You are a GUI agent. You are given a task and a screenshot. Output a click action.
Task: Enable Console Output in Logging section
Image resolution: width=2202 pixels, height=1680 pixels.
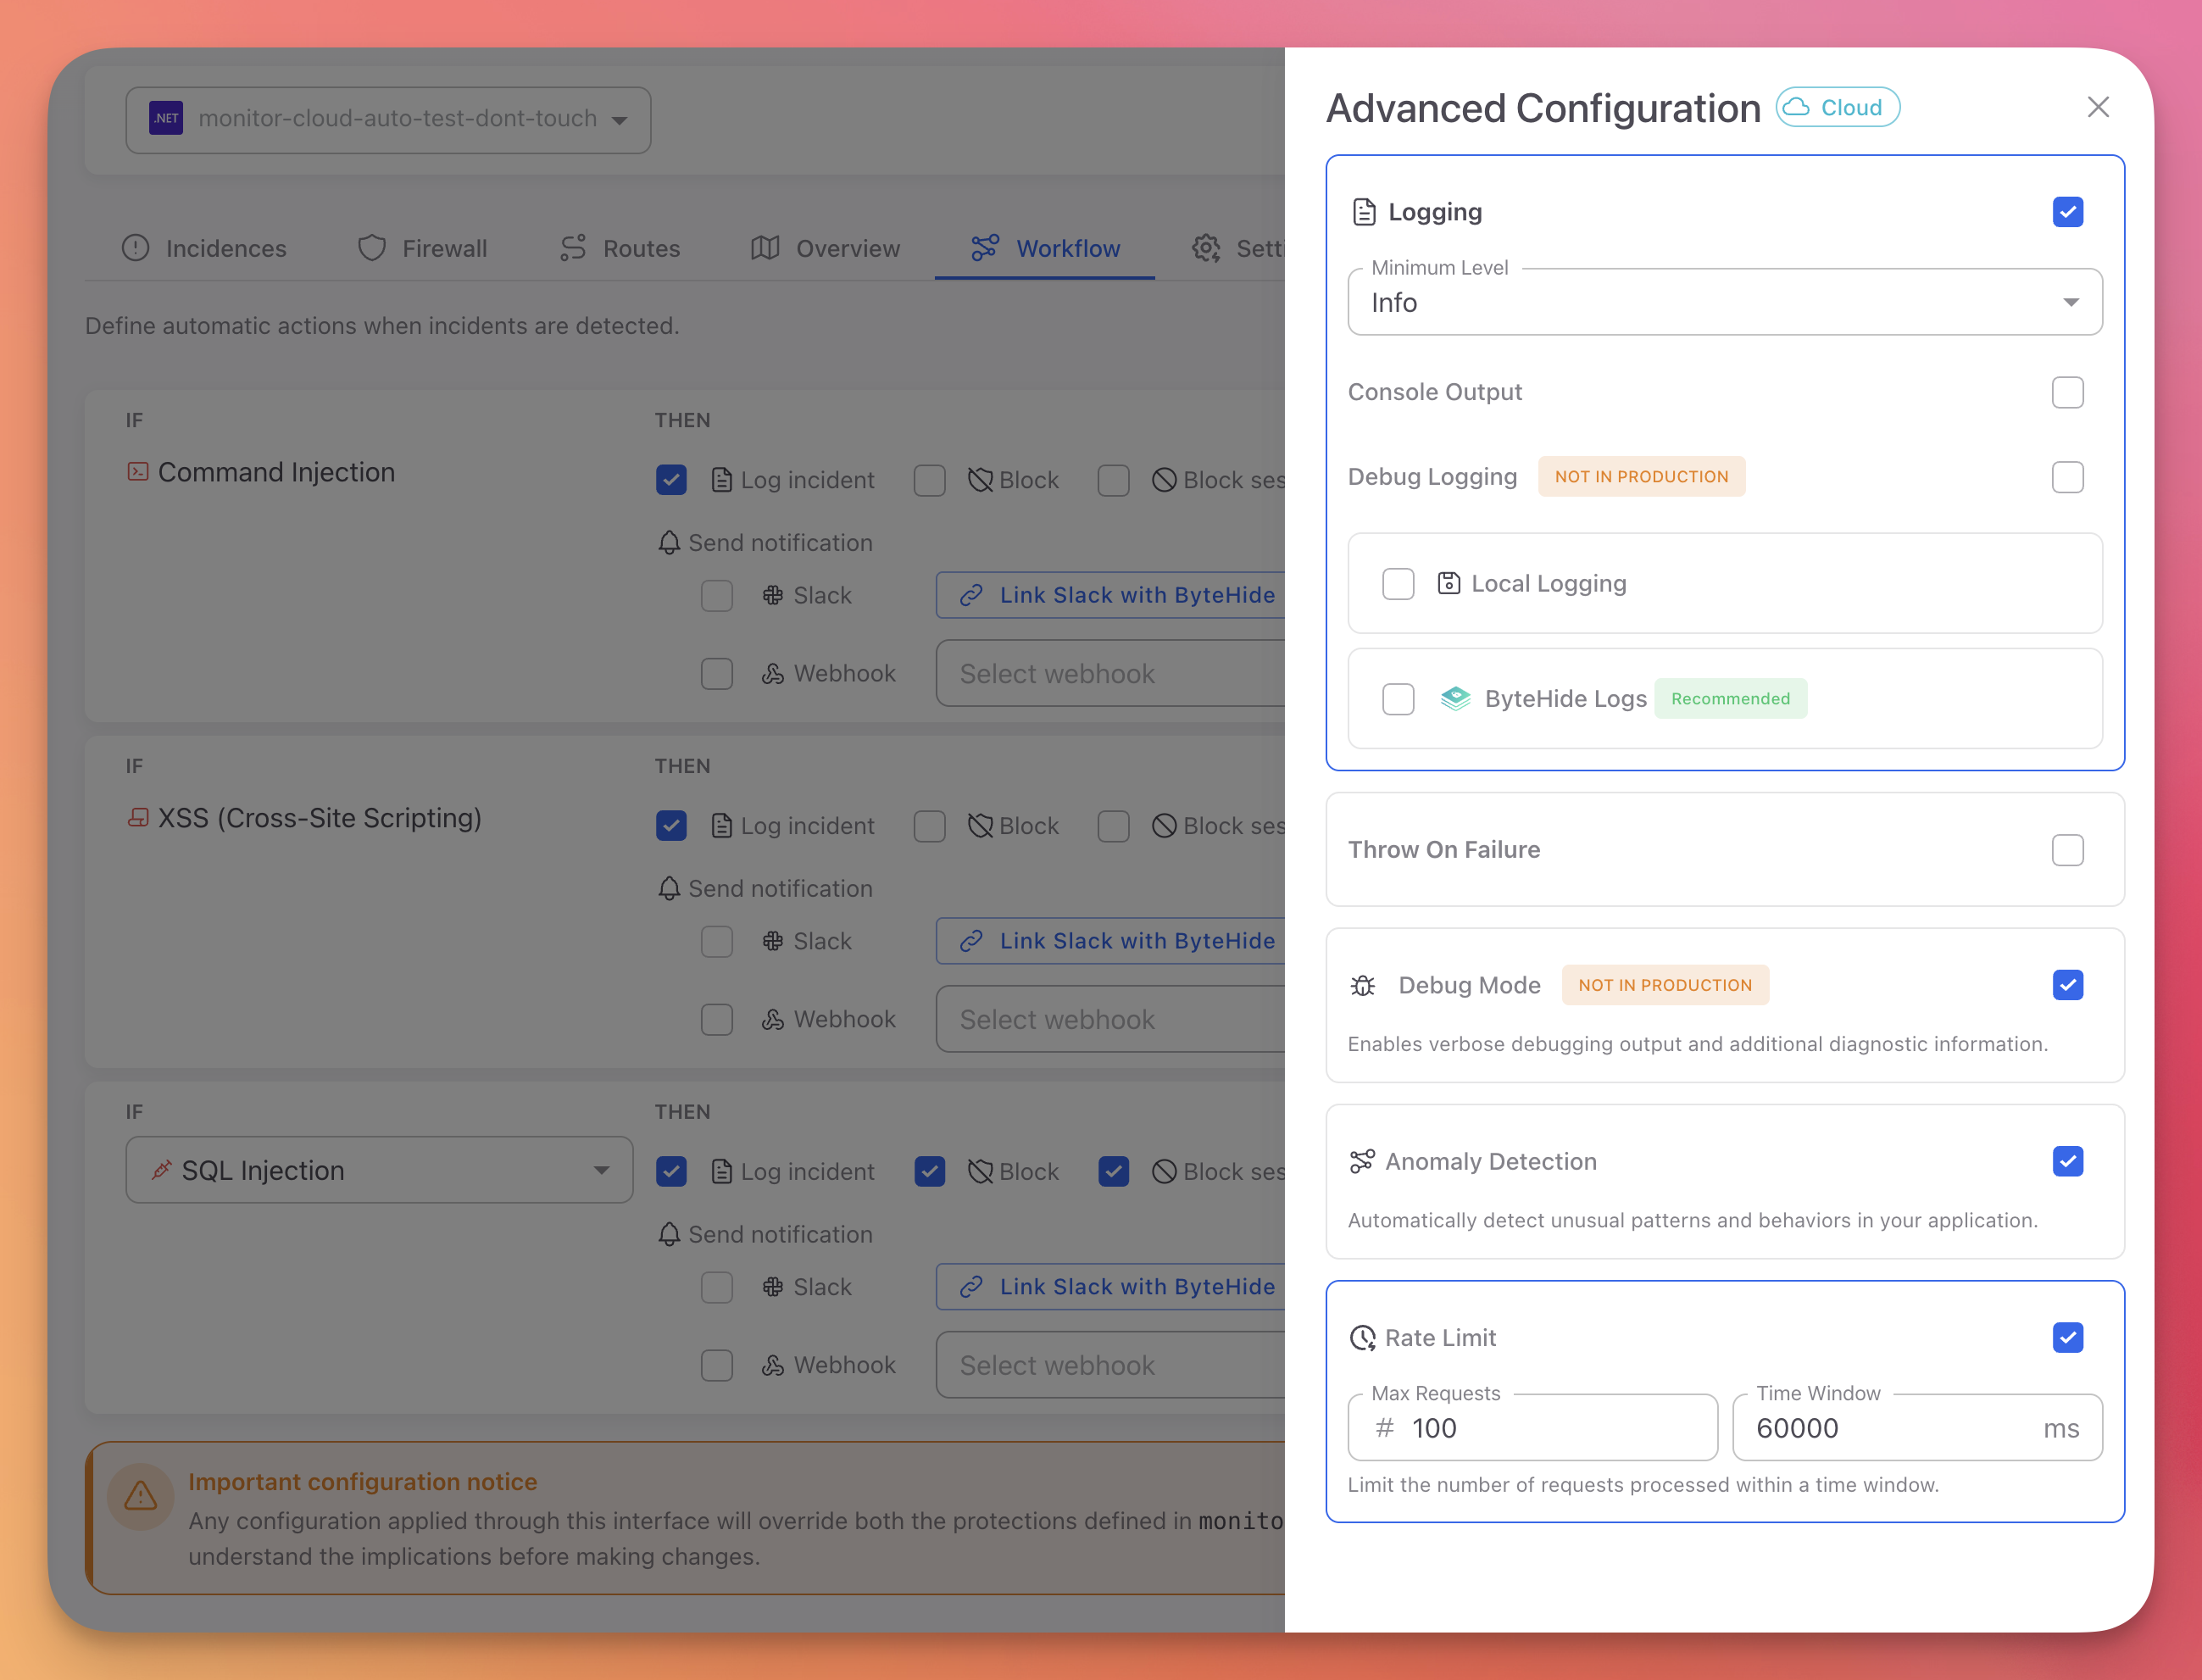click(2067, 392)
